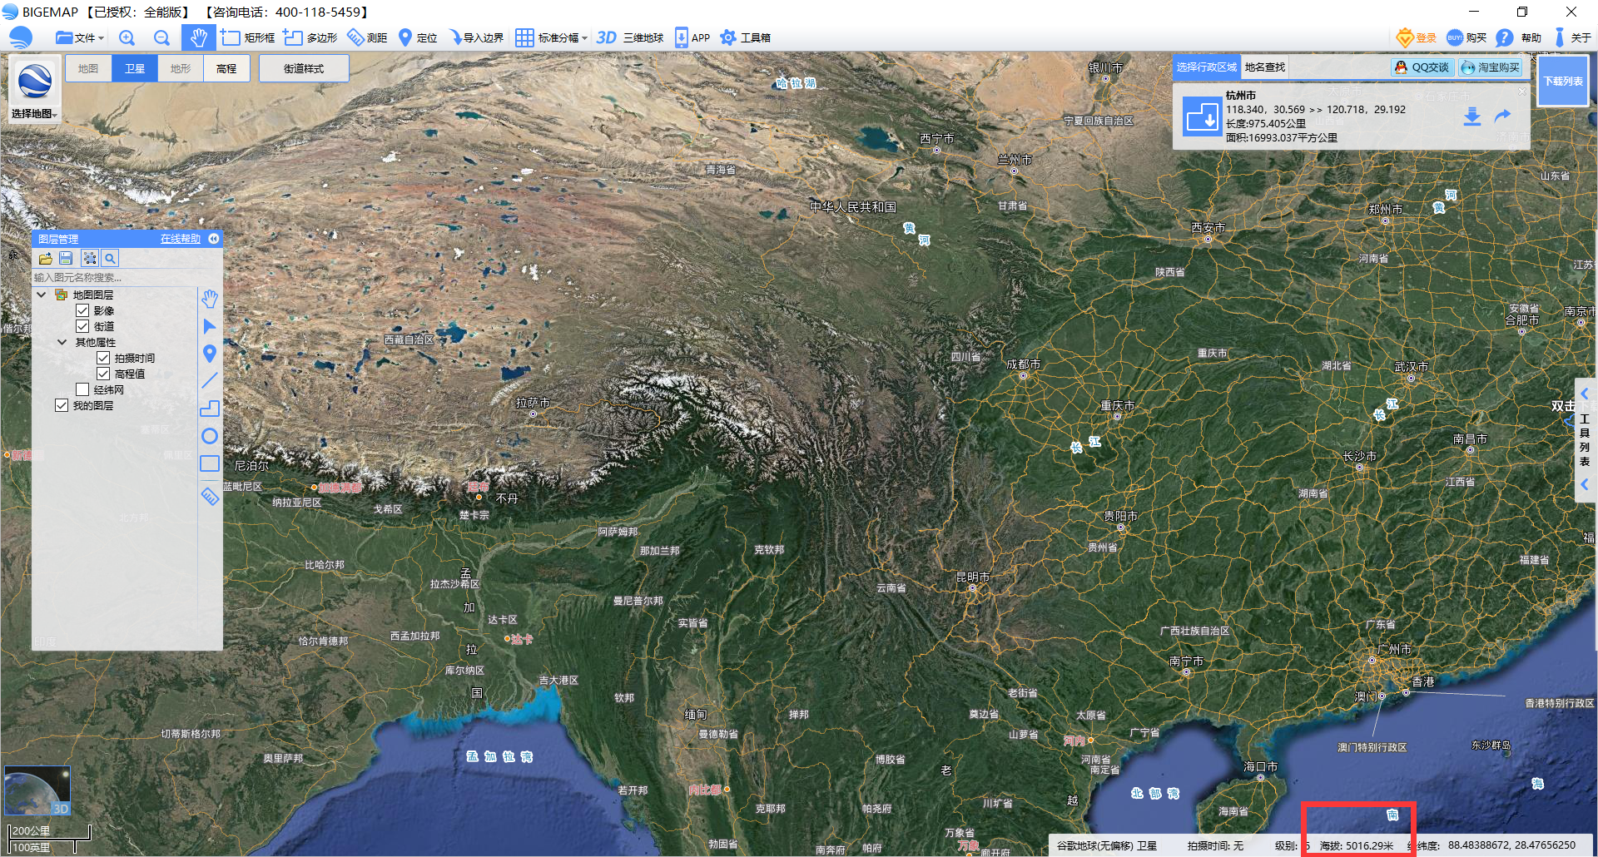This screenshot has height=857, width=1598.
Task: Open the 文件 file dropdown menu
Action: click(80, 37)
